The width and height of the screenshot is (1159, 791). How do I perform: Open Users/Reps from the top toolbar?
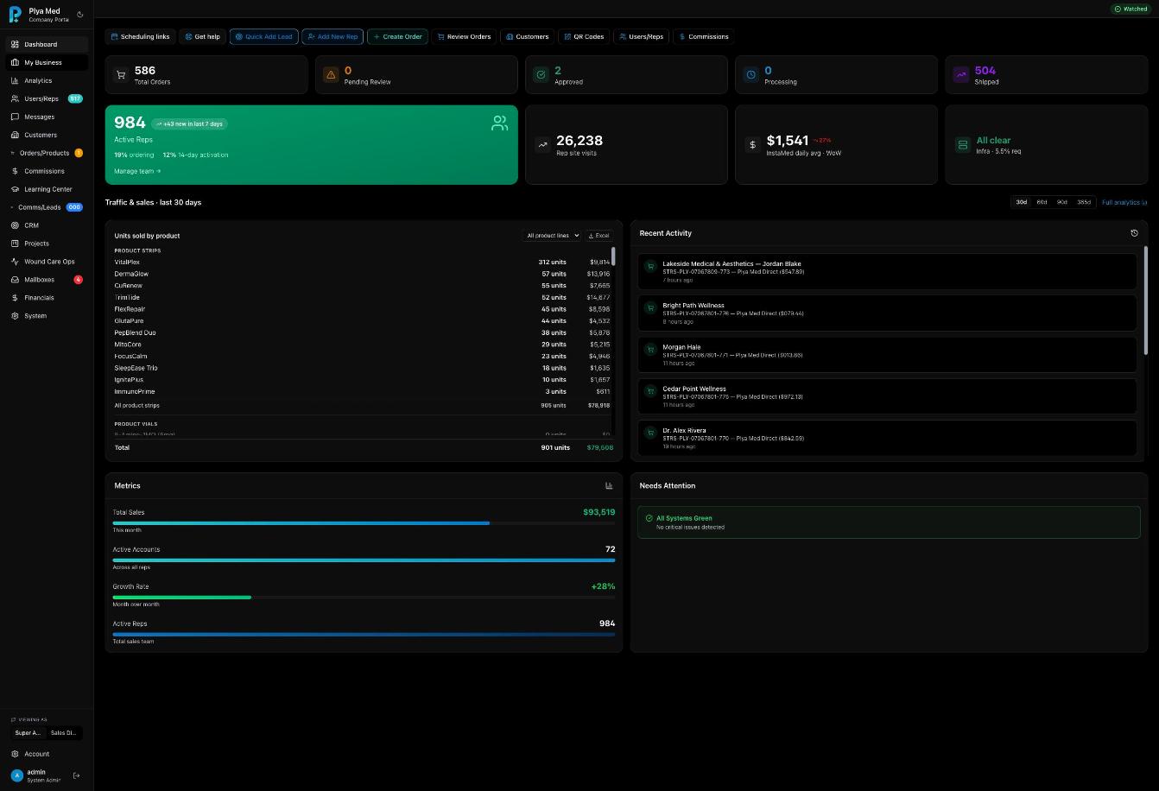pyautogui.click(x=641, y=37)
